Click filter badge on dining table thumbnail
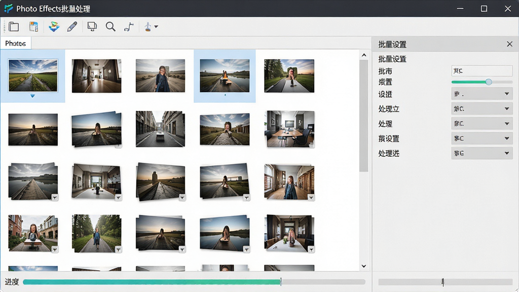Screen dimensions: 519x292 point(311,249)
